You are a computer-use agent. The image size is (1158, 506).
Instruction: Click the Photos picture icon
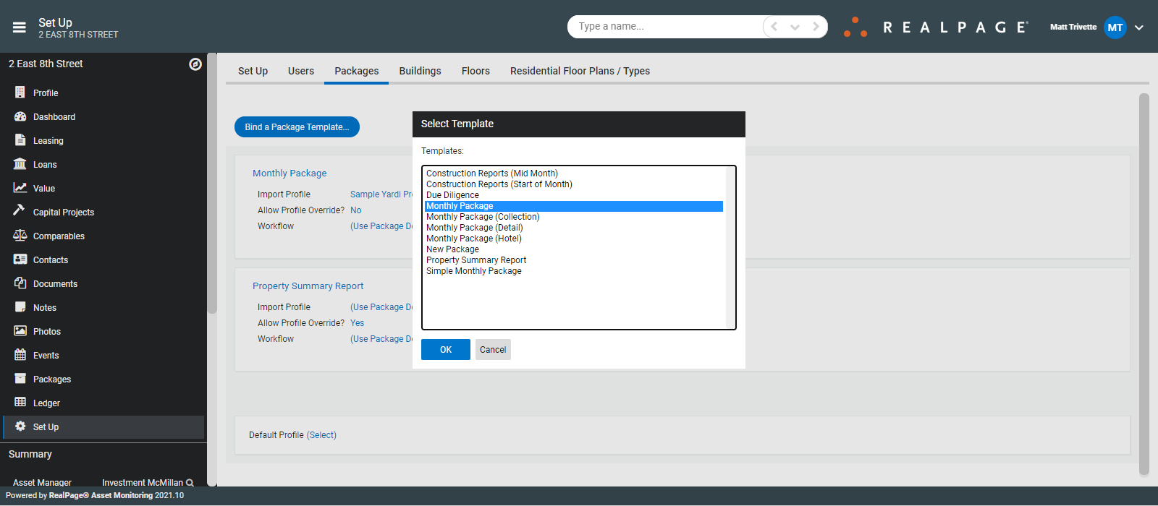click(20, 331)
